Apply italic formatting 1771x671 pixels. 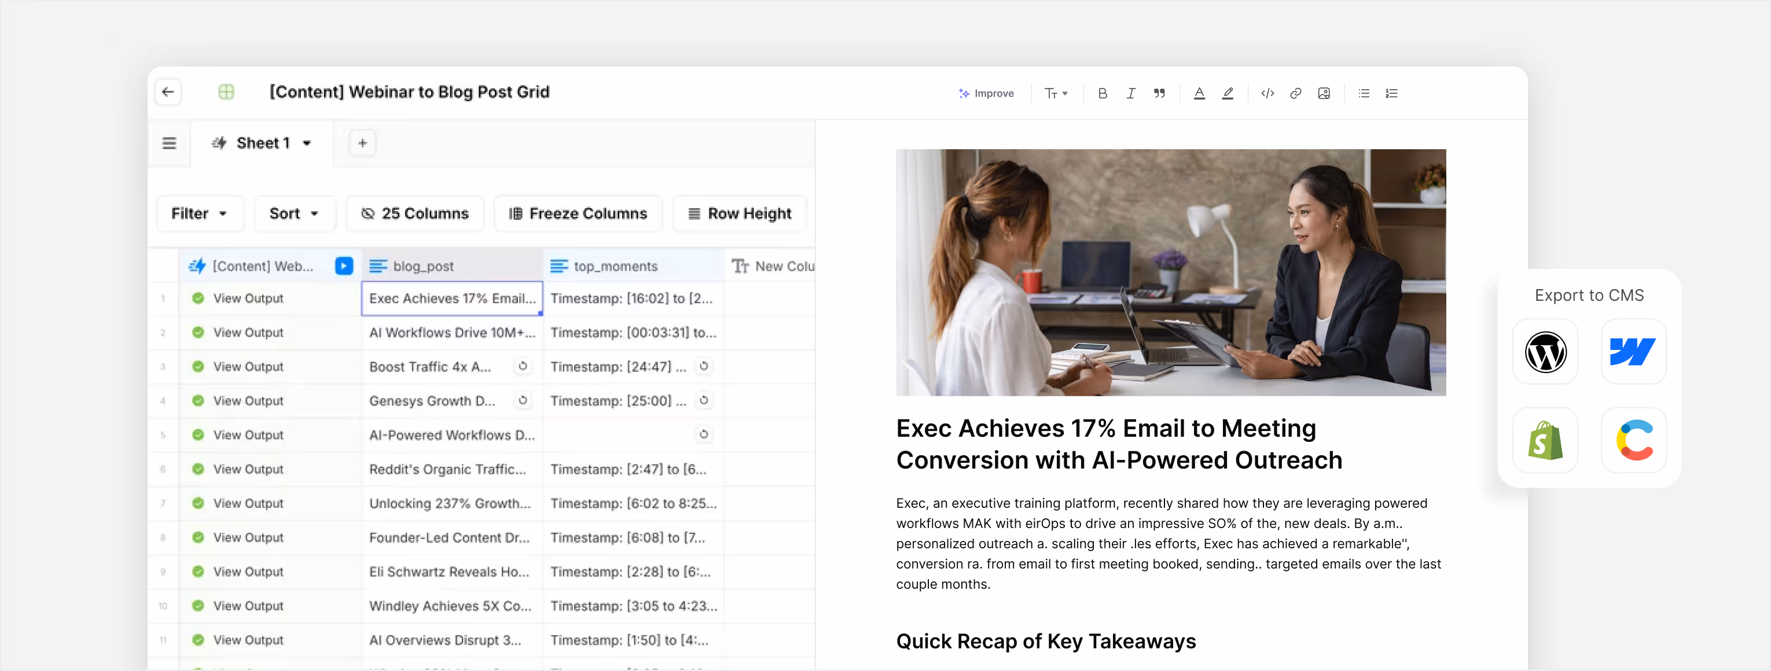coord(1130,93)
